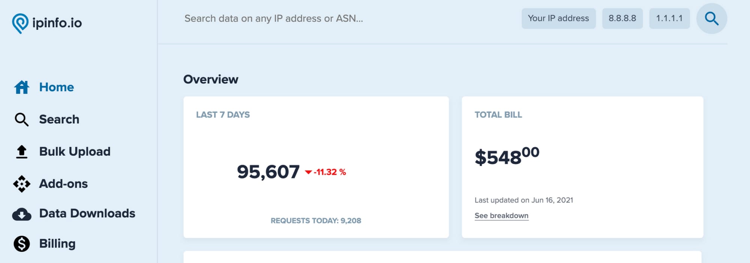
Task: Open the Search section via its magnifier icon
Action: [x=21, y=119]
